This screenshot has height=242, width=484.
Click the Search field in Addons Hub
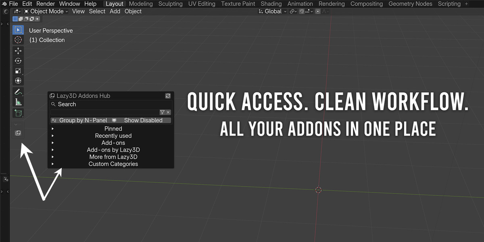pos(111,104)
